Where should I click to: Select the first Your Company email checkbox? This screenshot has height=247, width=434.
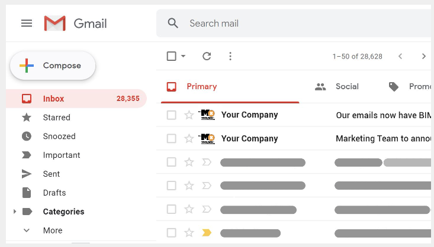[172, 115]
